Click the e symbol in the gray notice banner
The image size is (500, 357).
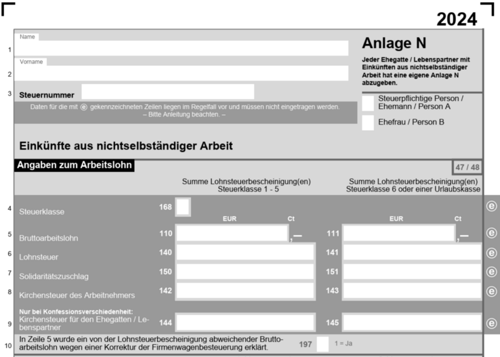click(84, 108)
